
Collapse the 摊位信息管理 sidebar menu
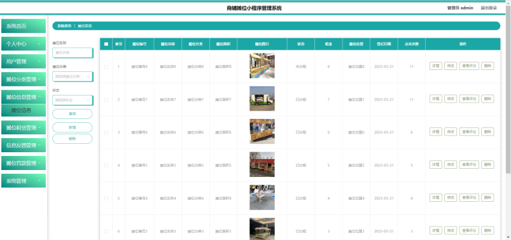[24, 97]
